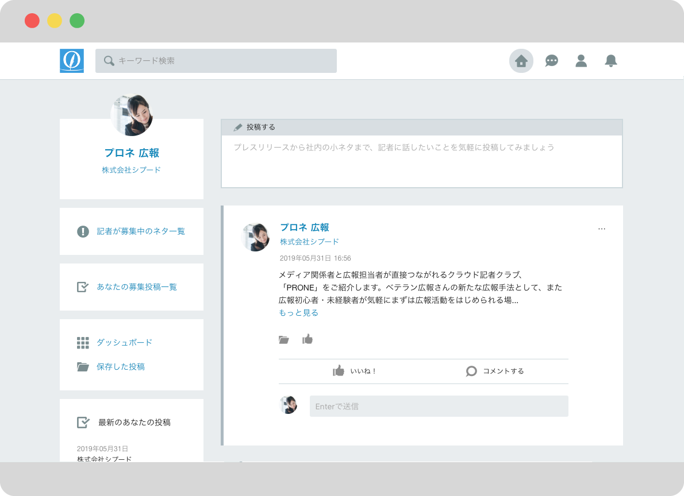Click the post composer text area
Screen dimensions: 684x496
pyautogui.click(x=422, y=161)
